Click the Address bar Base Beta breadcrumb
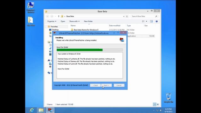Viewport: 201px width, 113px height. [x=70, y=16]
